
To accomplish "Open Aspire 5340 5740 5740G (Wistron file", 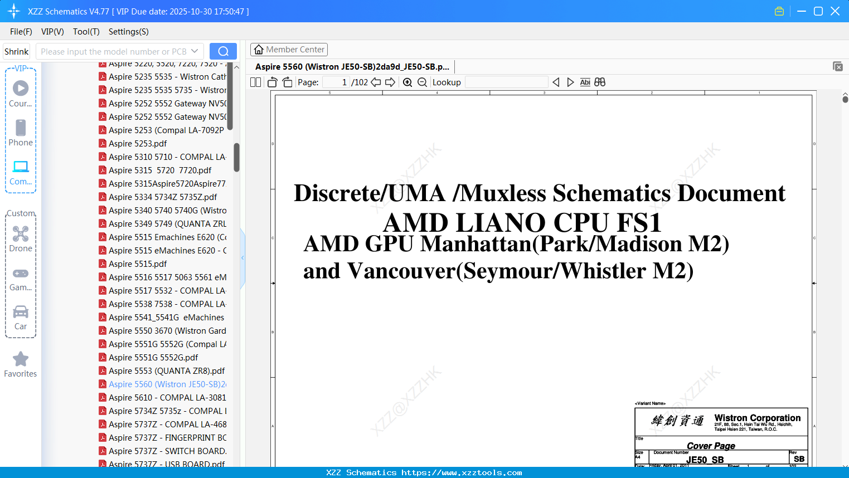I will click(167, 211).
